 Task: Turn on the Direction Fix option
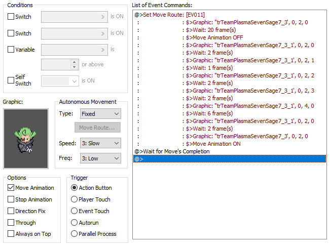11,211
